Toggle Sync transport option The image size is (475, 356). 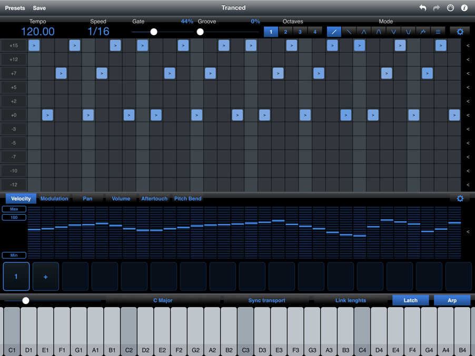266,300
